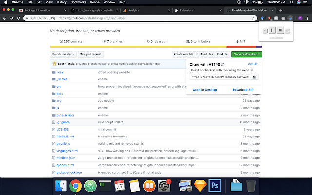Open Finder from the dock

tap(60, 186)
